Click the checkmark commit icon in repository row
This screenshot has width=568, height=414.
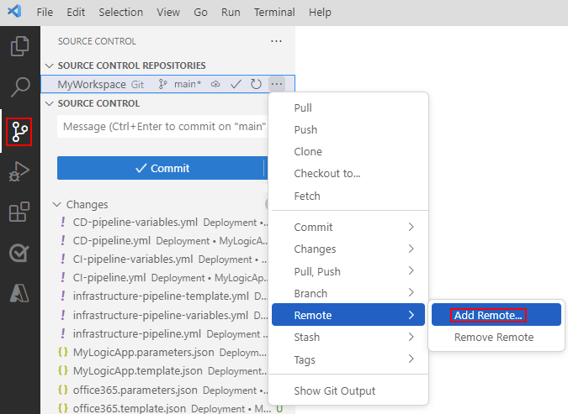coord(236,84)
